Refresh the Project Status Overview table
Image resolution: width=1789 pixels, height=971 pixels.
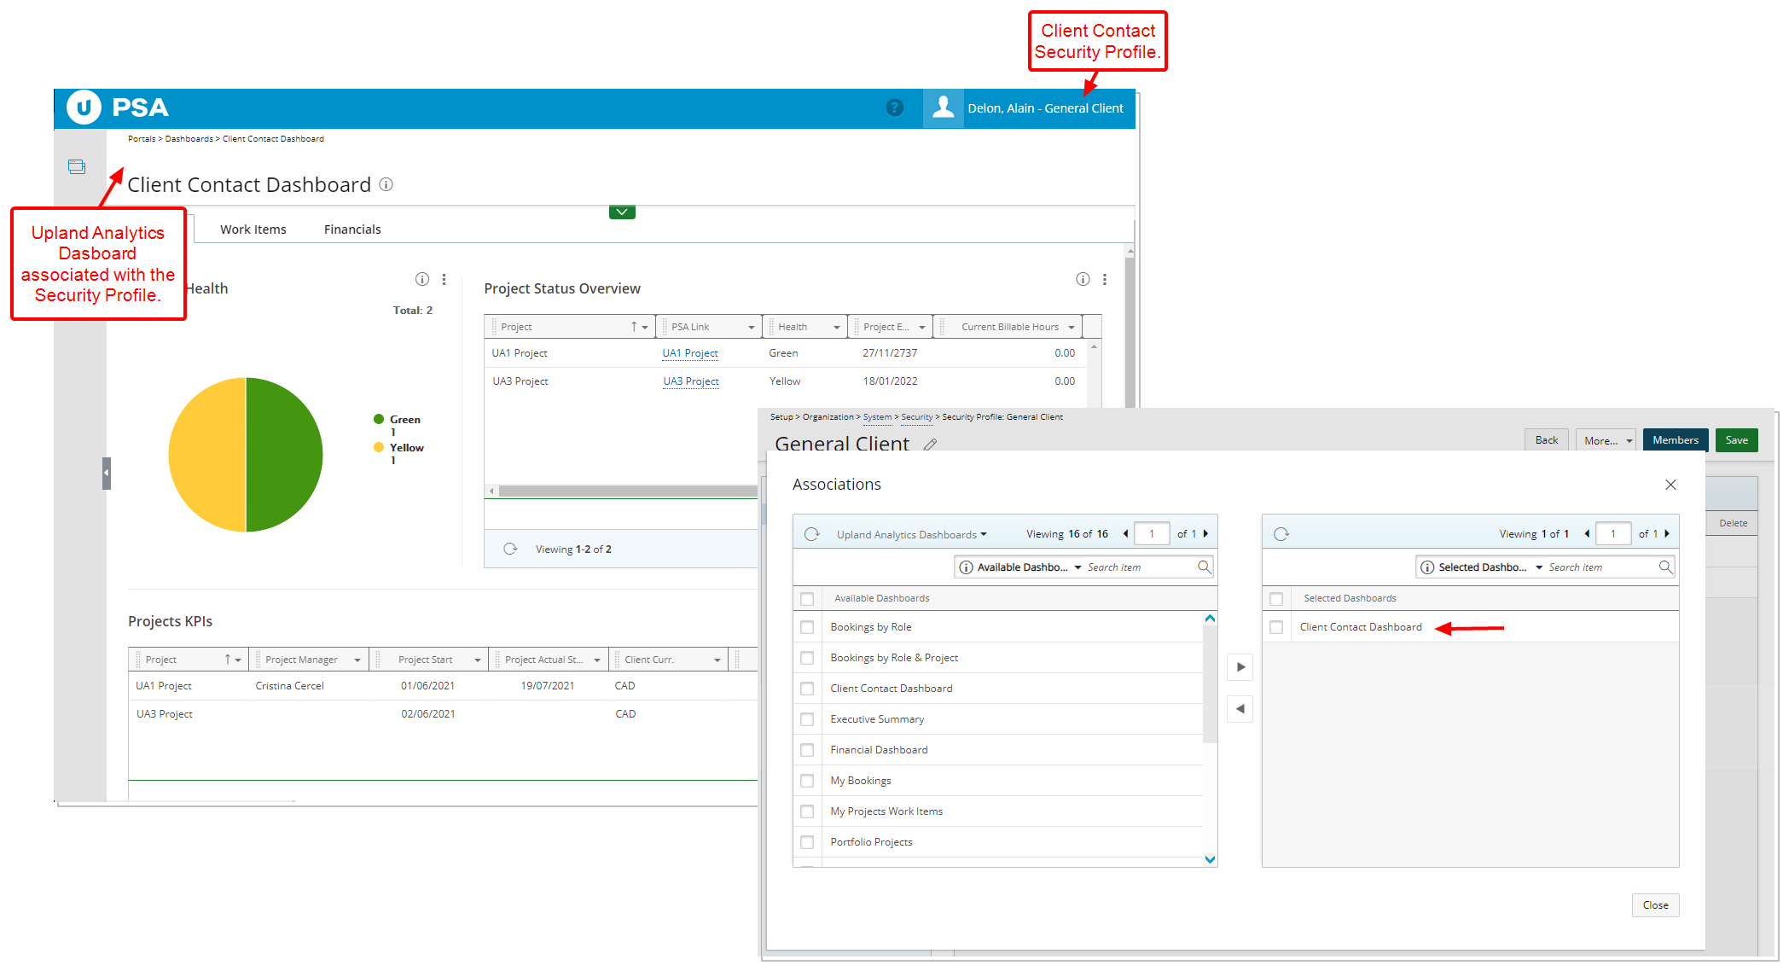(x=510, y=549)
